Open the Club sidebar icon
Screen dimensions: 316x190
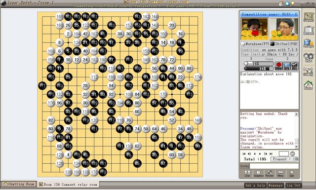309,57
